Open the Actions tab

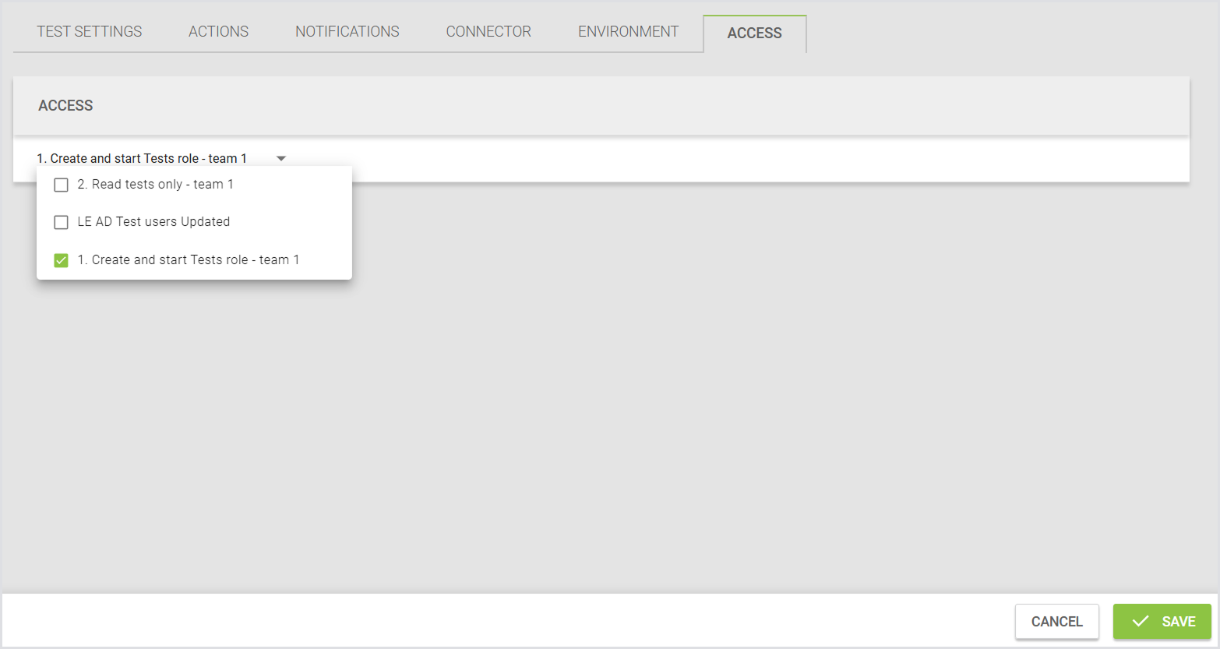(x=218, y=32)
